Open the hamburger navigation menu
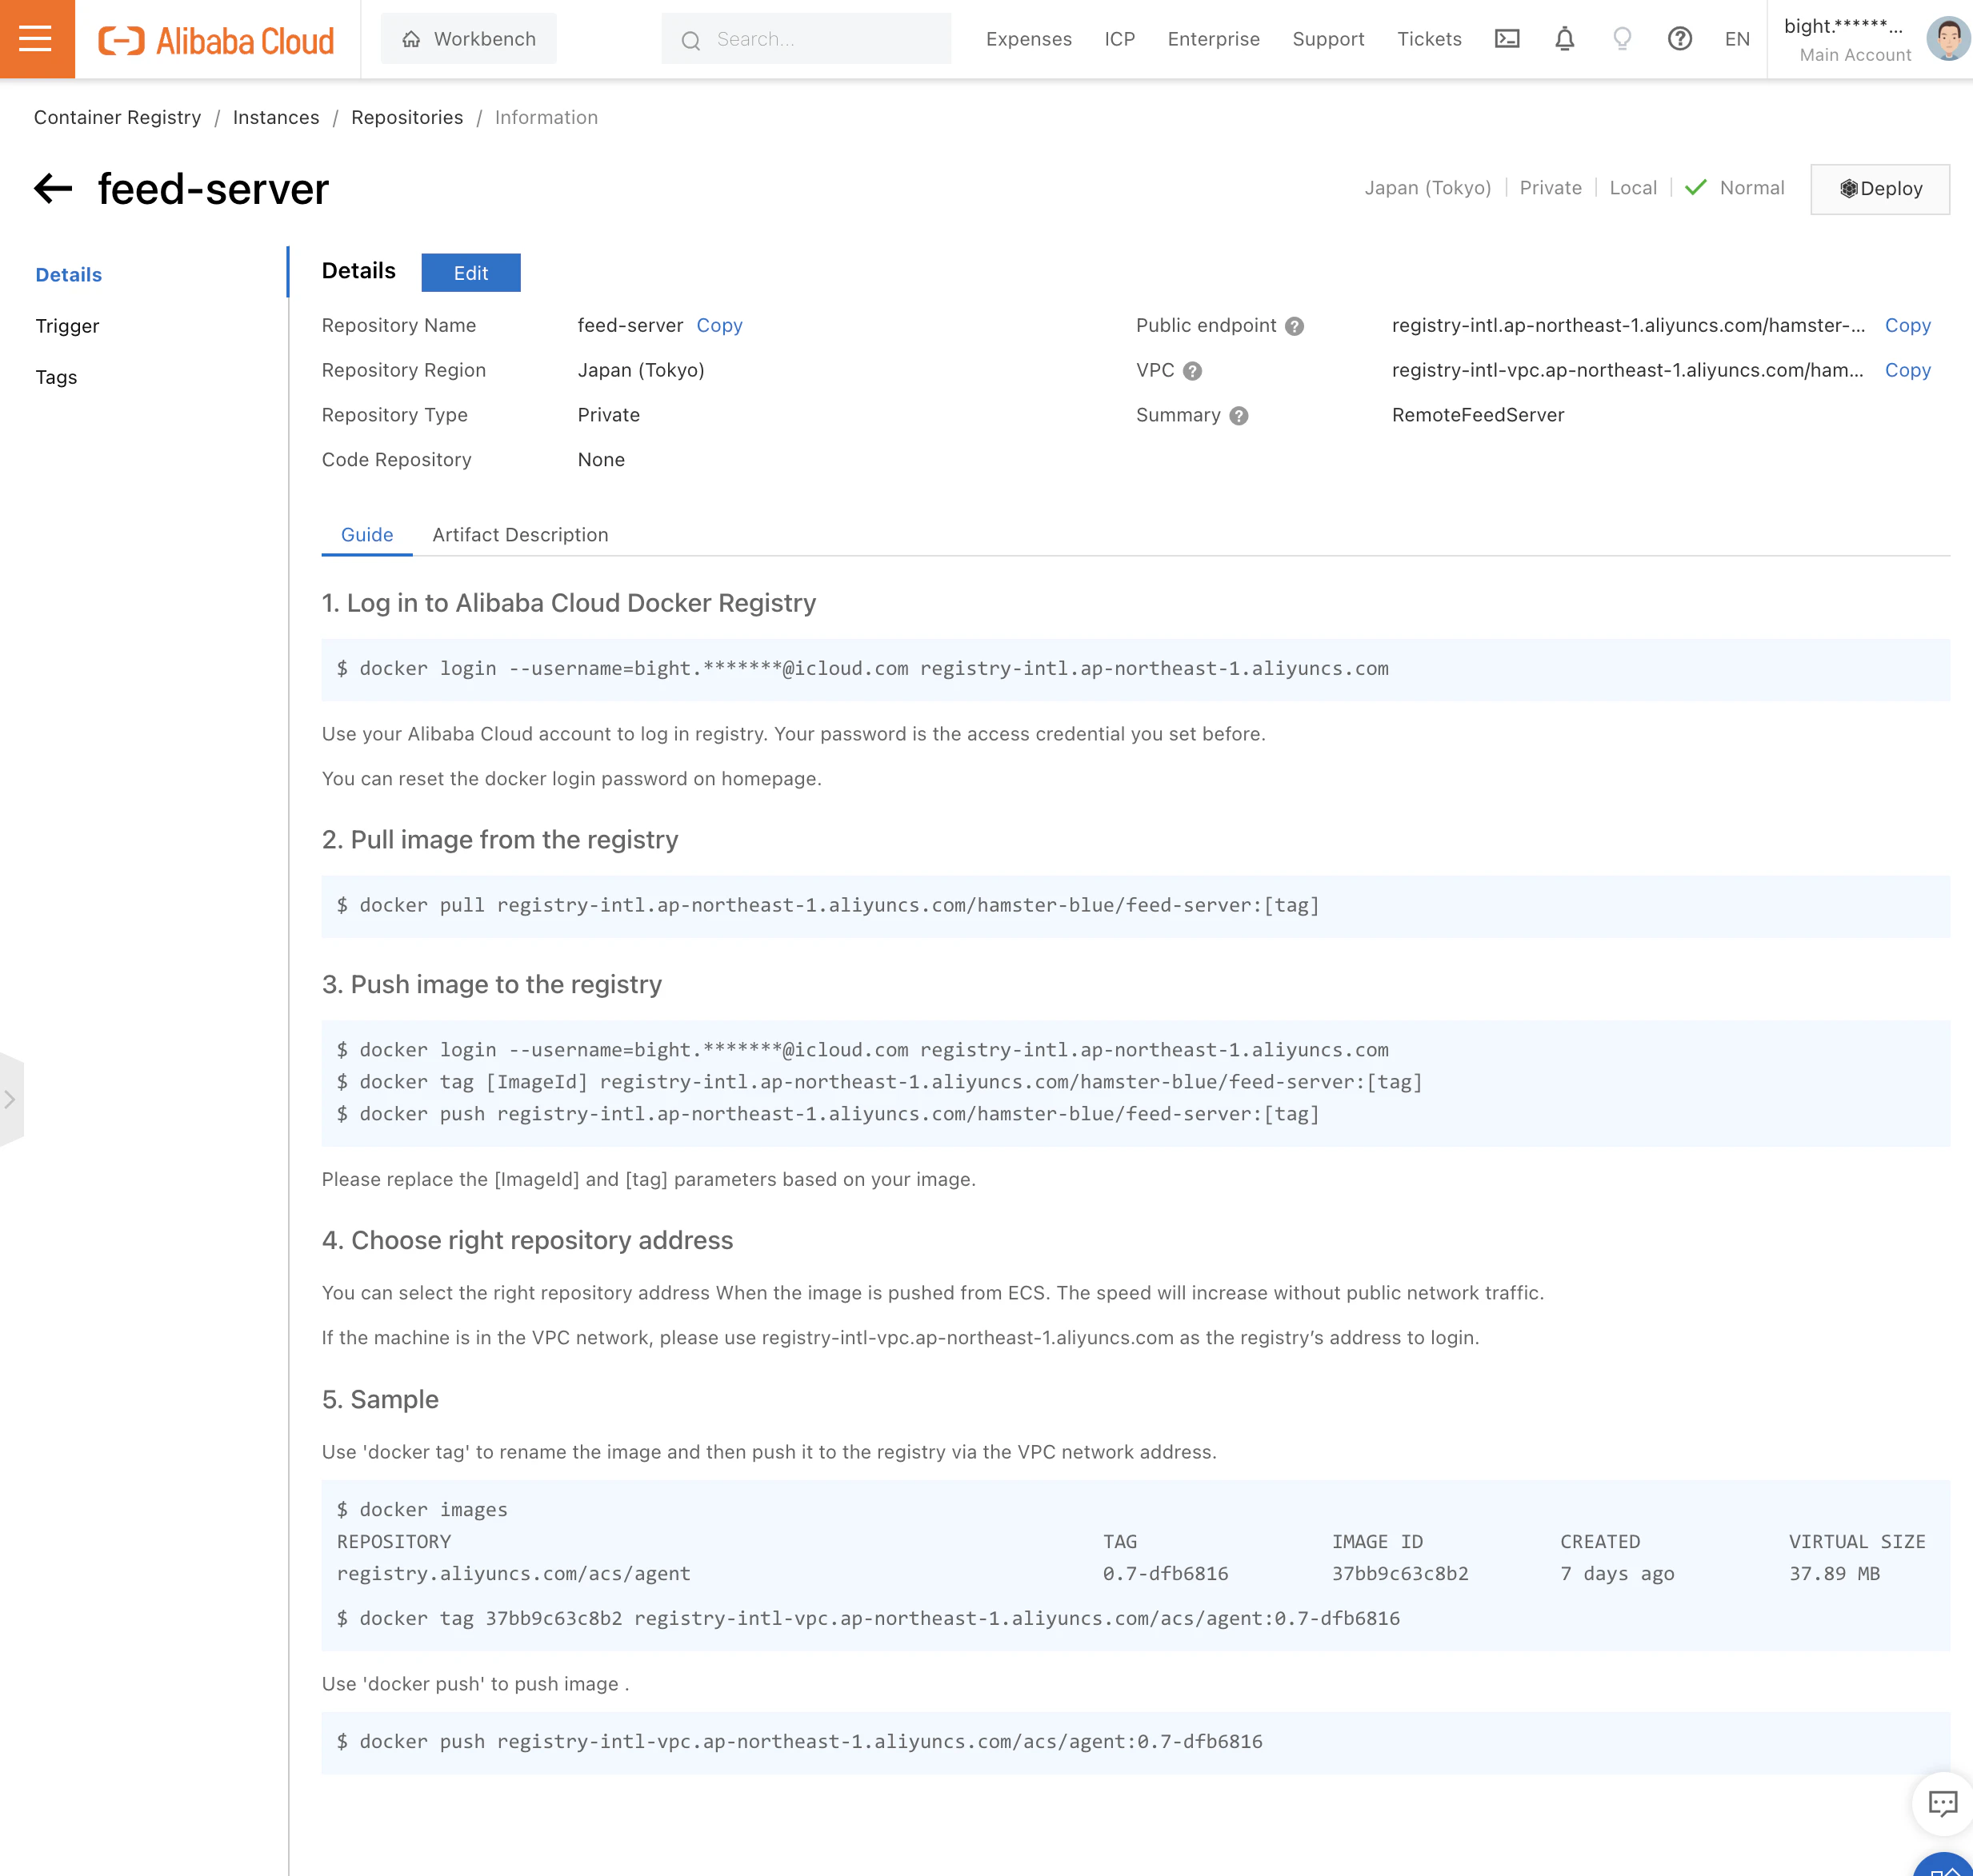This screenshot has height=1876, width=1973. pyautogui.click(x=36, y=39)
